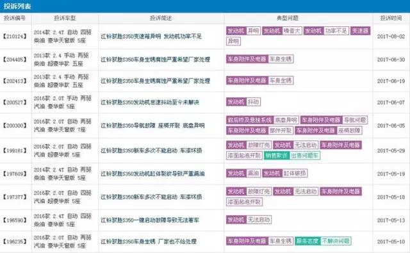
Task: Click the 部件开裂 issue tag
Action: (281, 131)
